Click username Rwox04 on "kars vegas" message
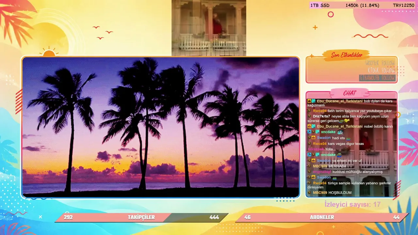 (x=320, y=144)
